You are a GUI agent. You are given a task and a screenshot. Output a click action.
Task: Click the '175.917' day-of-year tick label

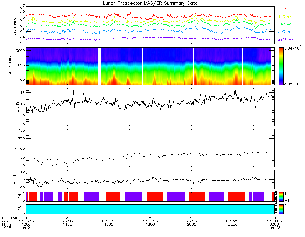click(233, 221)
